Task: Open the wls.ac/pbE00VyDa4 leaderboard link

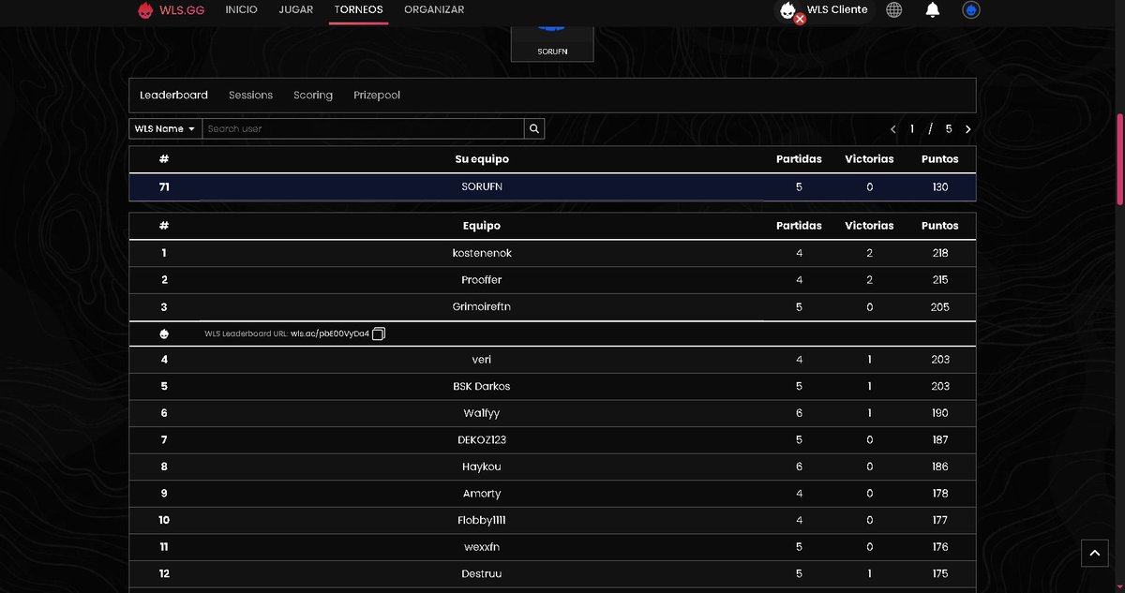Action: click(x=330, y=334)
